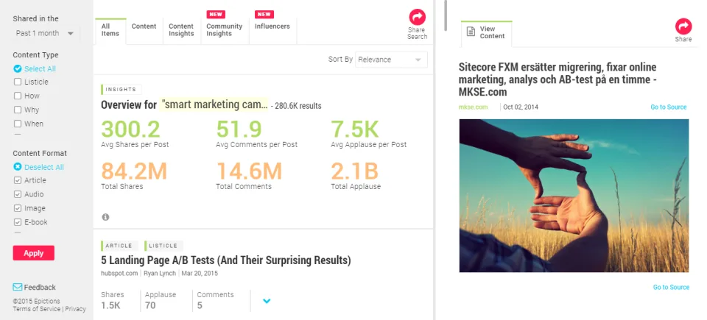Click the View Content document icon

(x=471, y=32)
